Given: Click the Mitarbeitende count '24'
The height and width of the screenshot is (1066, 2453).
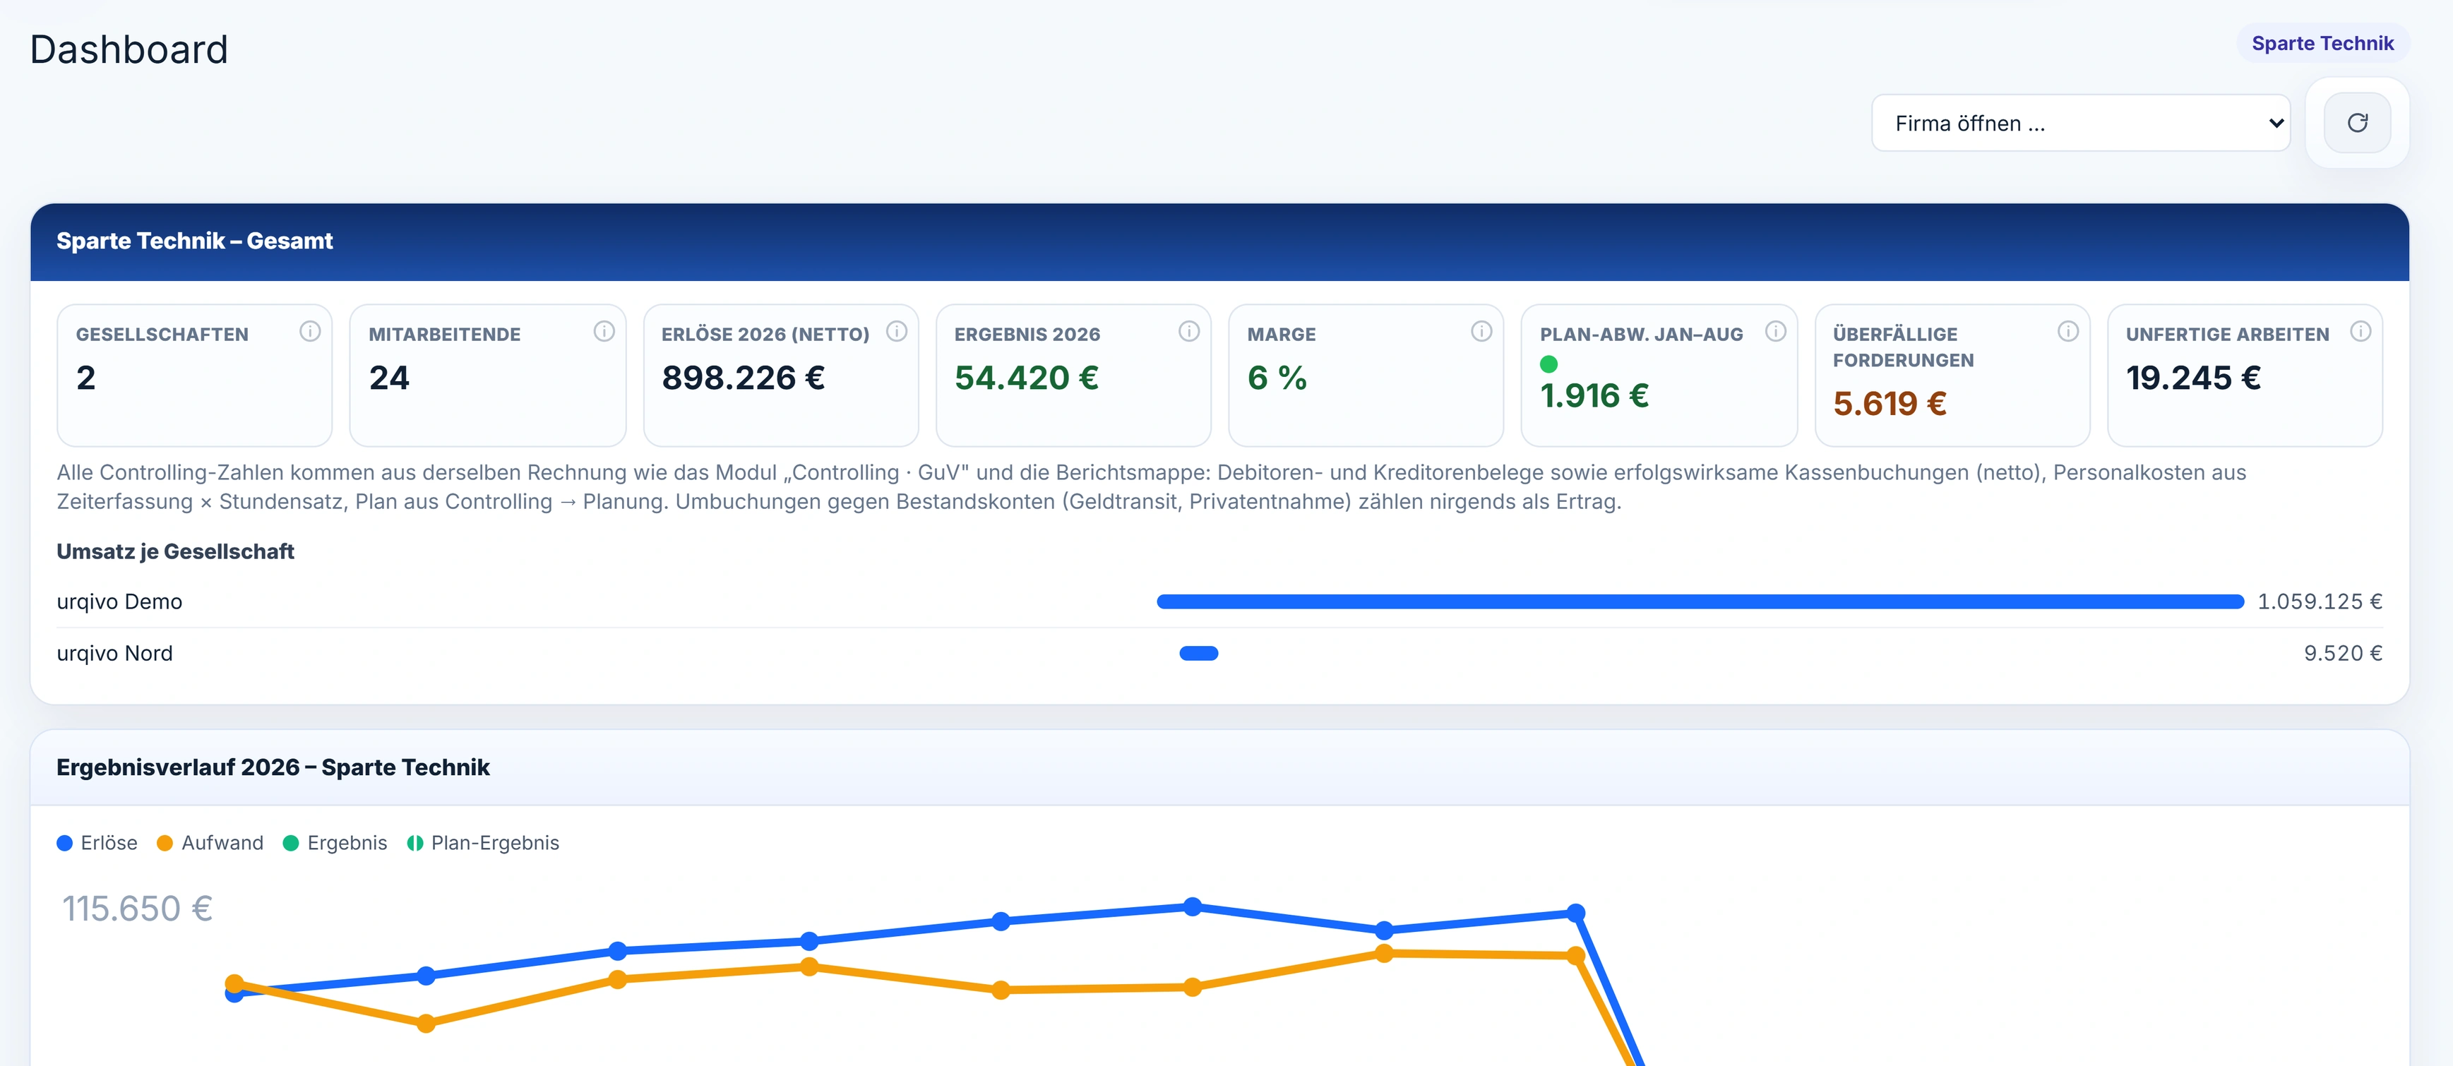Looking at the screenshot, I should (x=388, y=378).
